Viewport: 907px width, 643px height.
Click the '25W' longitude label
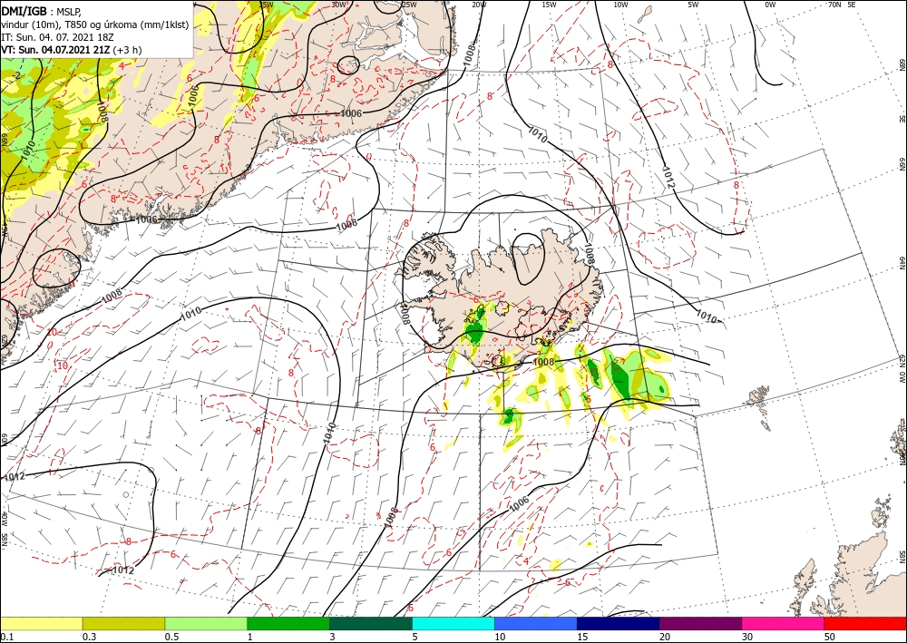coord(408,5)
